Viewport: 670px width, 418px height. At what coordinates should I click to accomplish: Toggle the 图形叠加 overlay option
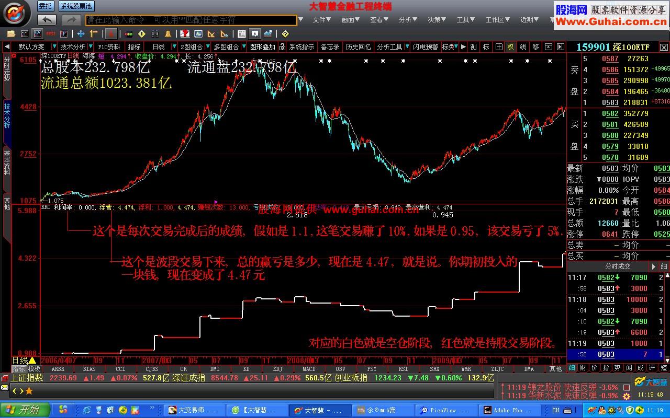pos(262,47)
